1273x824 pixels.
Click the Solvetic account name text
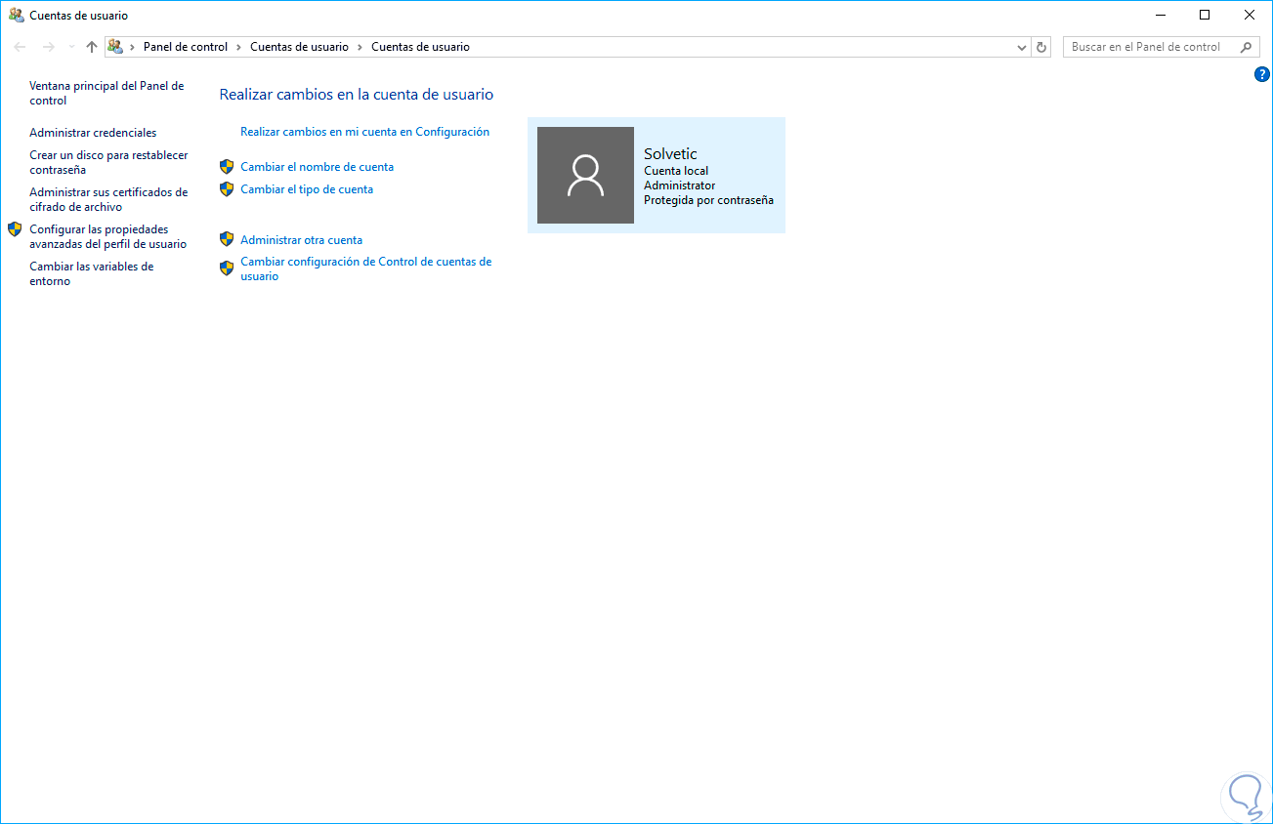[670, 154]
